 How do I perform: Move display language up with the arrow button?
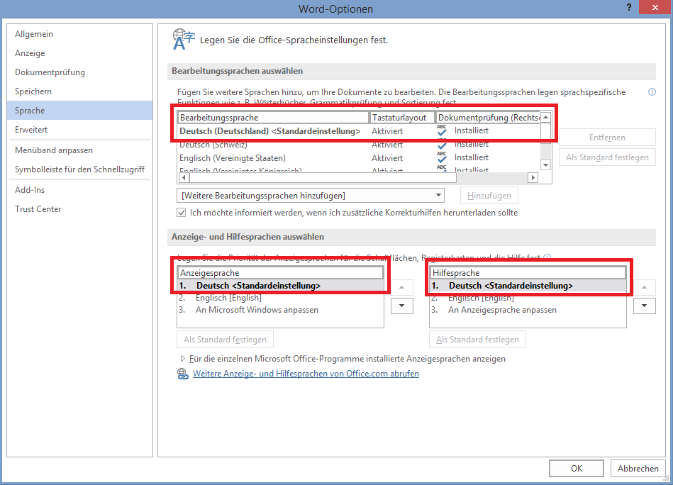[x=401, y=287]
